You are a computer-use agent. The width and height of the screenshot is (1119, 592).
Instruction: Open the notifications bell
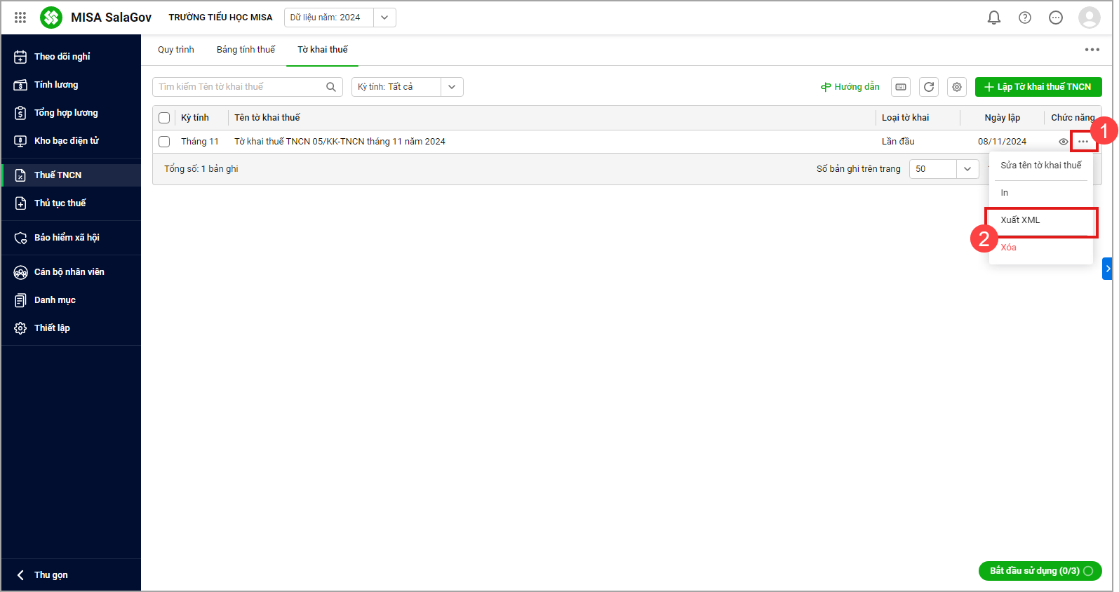click(x=993, y=18)
